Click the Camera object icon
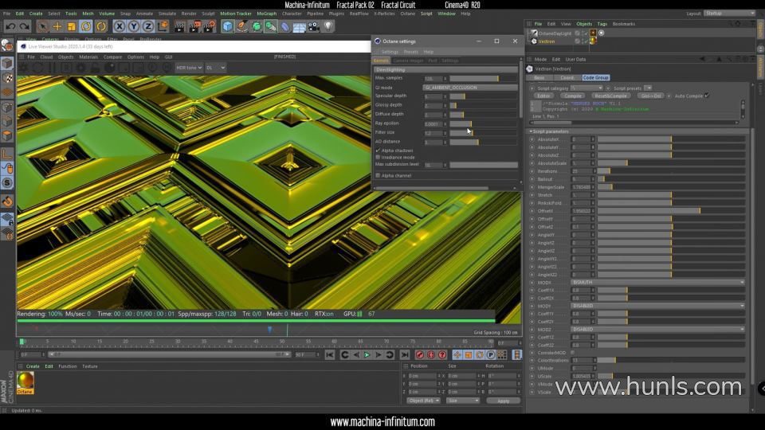Viewport: 765px width, 430px height. pos(313,26)
